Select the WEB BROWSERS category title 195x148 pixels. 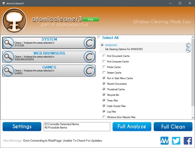(x=49, y=53)
